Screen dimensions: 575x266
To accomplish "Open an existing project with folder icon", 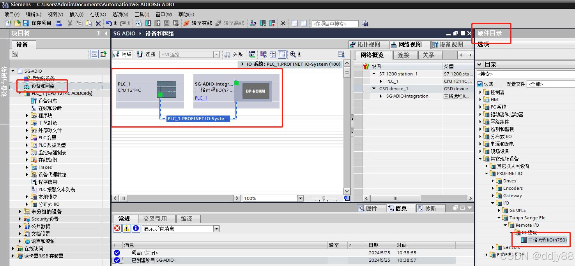I will pos(17,23).
